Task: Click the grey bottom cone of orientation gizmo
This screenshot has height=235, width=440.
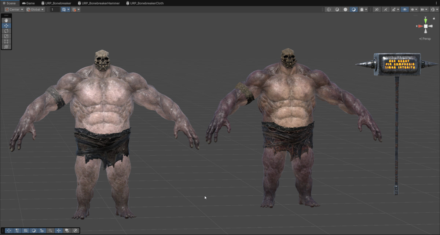Action: (x=426, y=32)
